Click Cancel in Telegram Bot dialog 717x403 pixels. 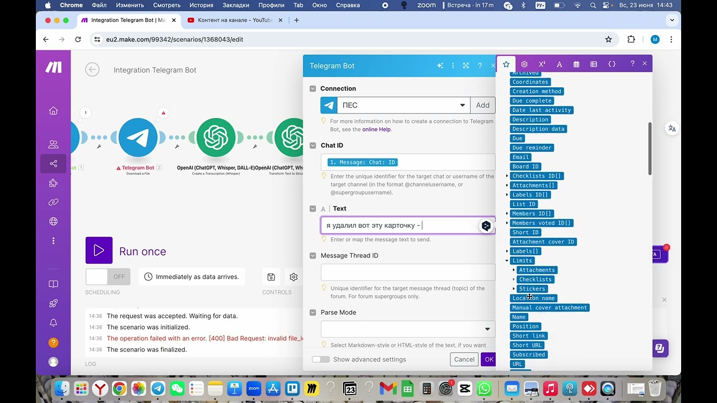coord(464,359)
